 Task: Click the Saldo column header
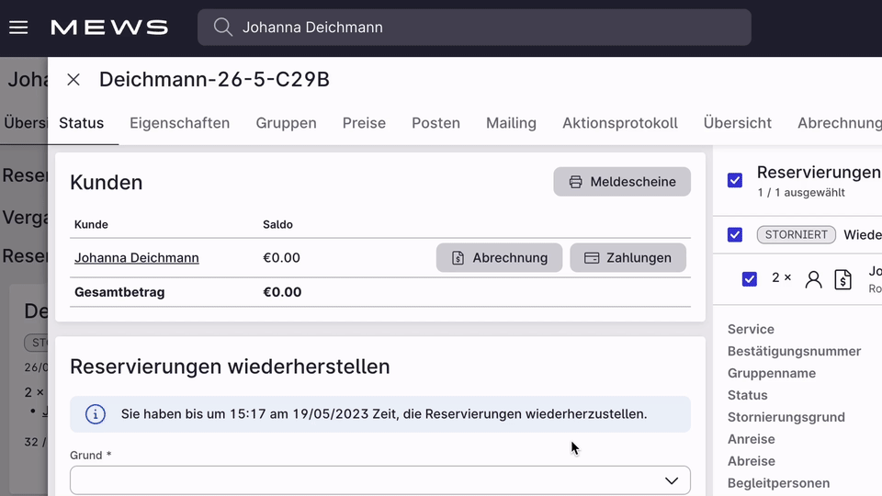pos(277,224)
